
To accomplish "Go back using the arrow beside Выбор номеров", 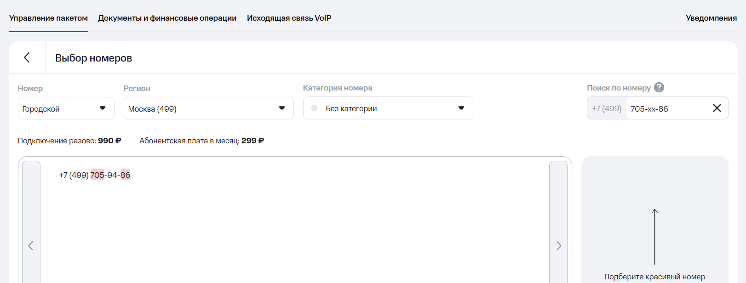I will pos(27,57).
